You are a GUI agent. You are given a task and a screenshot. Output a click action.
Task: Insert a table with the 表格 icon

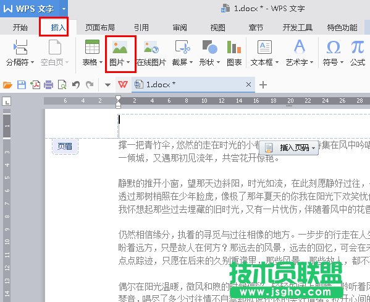point(92,47)
